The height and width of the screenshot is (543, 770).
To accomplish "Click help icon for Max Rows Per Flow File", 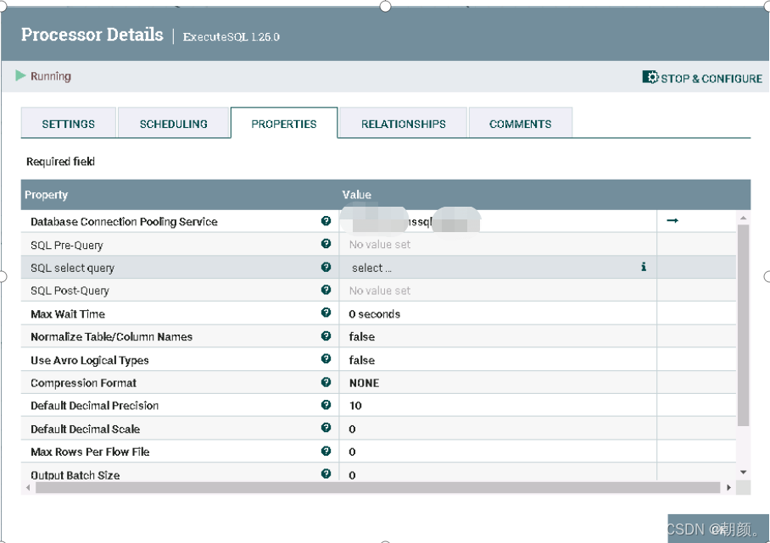I will (x=326, y=451).
